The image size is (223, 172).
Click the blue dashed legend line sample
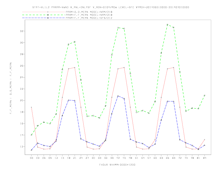point(44,18)
